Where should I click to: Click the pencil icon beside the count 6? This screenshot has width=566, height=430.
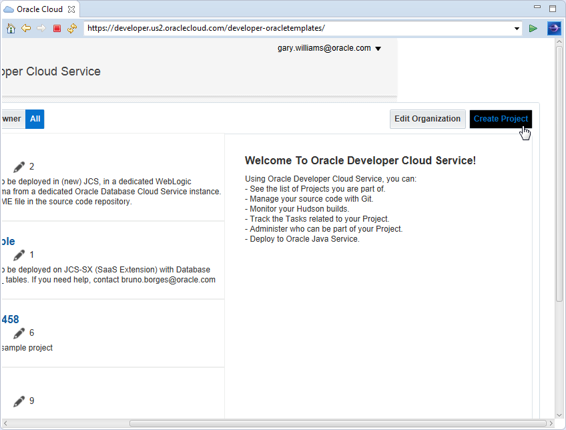point(18,333)
